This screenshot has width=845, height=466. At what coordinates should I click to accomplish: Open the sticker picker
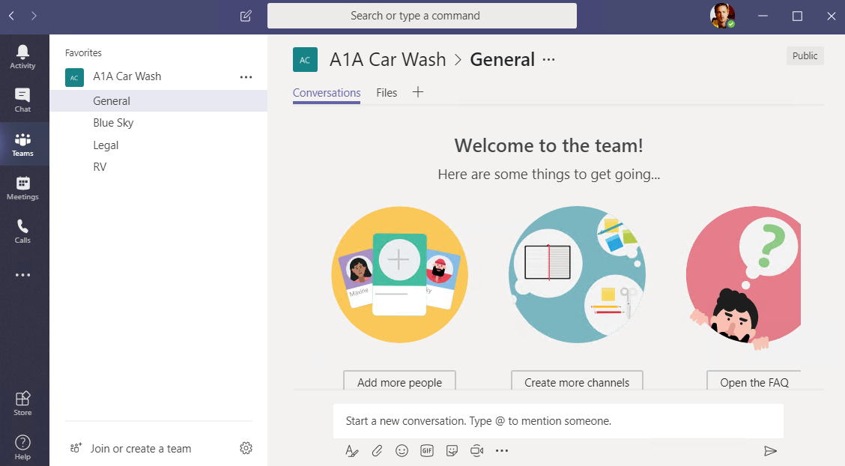click(452, 451)
